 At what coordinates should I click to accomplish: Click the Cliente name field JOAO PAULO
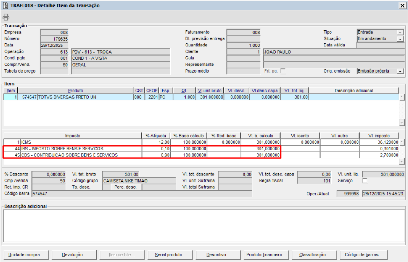tap(334, 52)
